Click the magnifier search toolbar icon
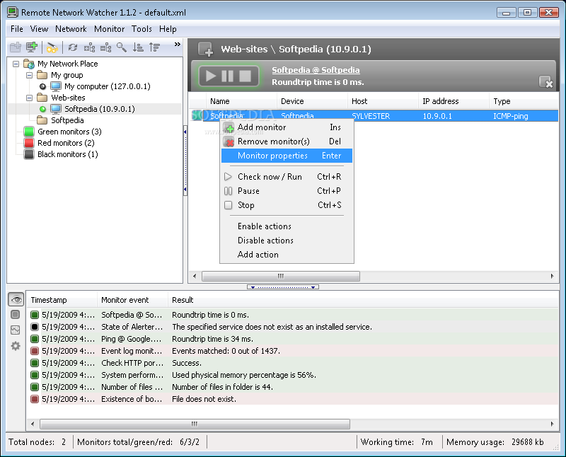Image resolution: width=566 pixels, height=457 pixels. click(x=122, y=47)
